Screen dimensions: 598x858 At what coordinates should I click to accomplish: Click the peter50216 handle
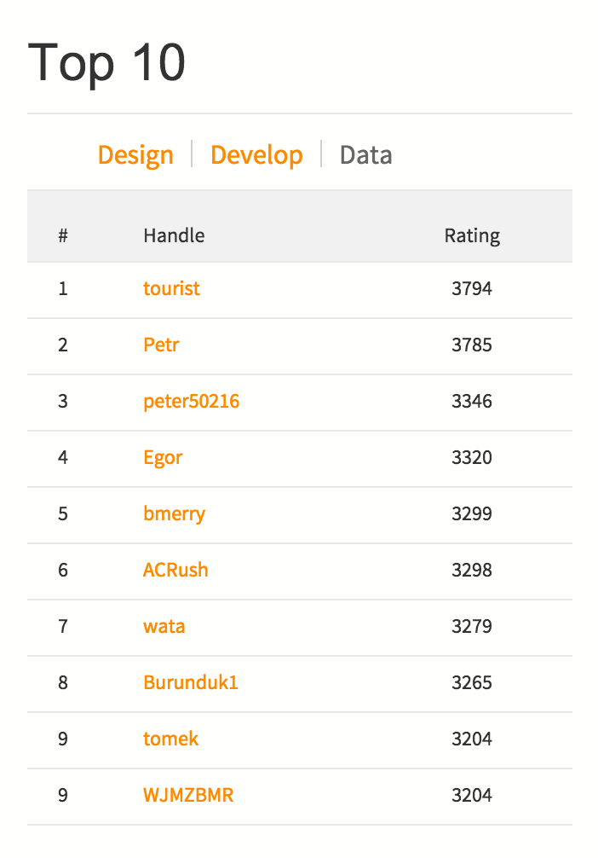pyautogui.click(x=191, y=401)
